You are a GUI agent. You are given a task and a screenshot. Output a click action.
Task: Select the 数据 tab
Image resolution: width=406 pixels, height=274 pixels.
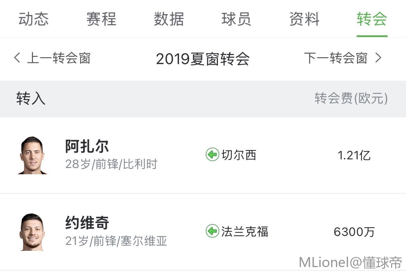pyautogui.click(x=169, y=19)
